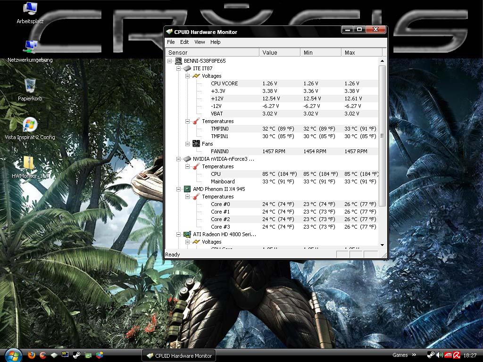483x362 pixels.
Task: Select the computer icon beside BENNI-538F8FE65
Action: pos(178,61)
